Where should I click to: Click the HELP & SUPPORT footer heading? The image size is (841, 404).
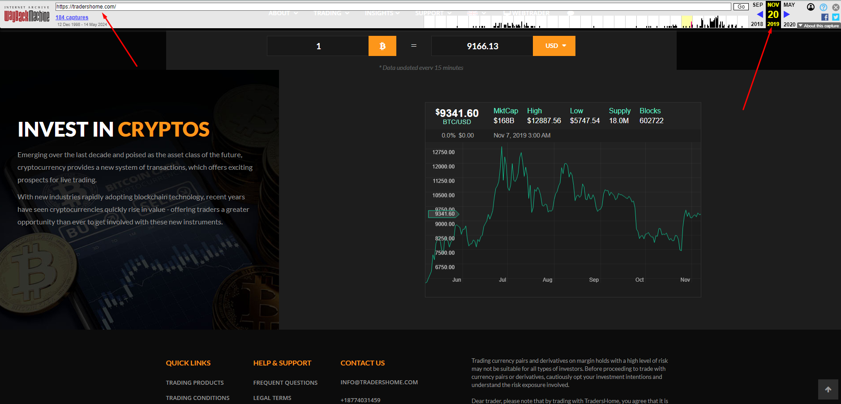pos(282,363)
